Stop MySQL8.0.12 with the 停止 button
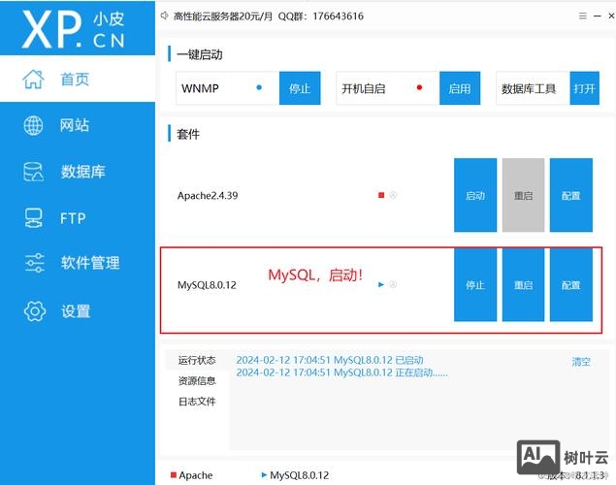616x485 pixels. [475, 285]
